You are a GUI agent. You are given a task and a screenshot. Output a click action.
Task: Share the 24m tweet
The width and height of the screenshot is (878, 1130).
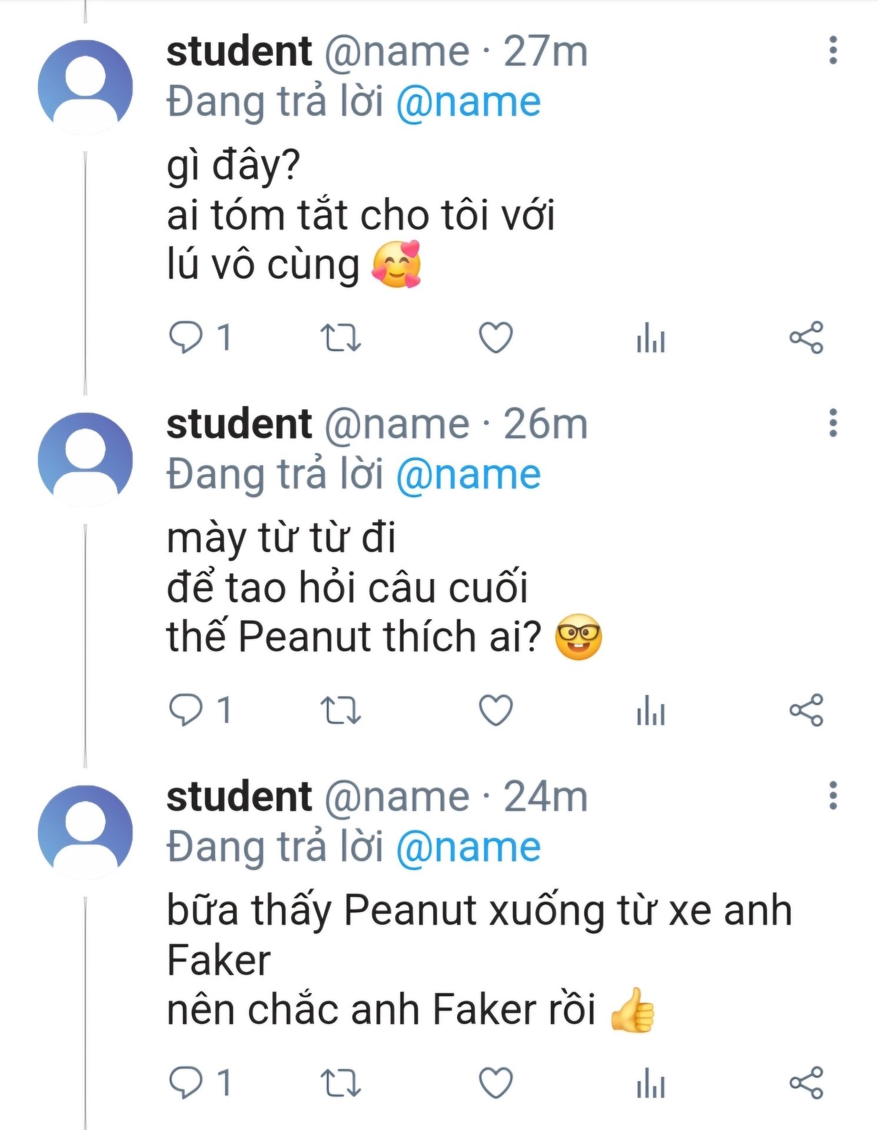pos(806,1082)
